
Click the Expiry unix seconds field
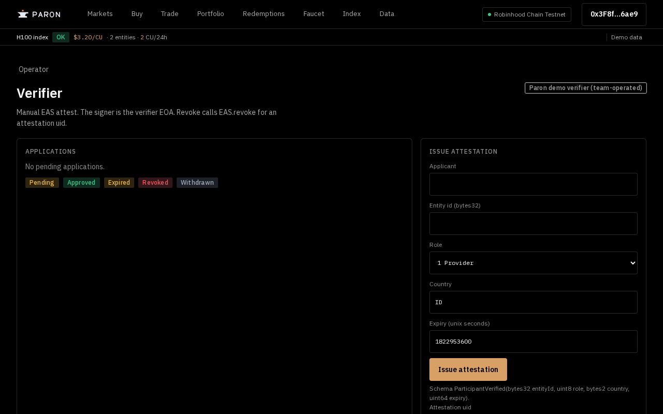tap(534, 342)
